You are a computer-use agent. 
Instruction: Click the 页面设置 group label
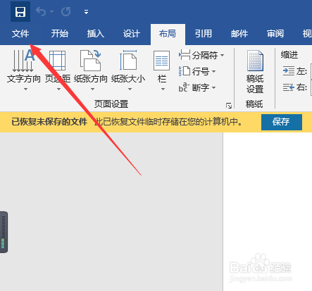[x=111, y=104]
